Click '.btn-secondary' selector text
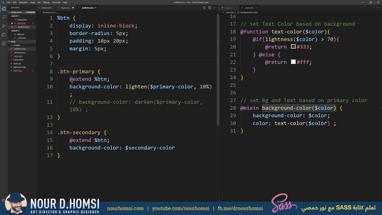Viewport: 382px width, 215px height. pos(79,133)
